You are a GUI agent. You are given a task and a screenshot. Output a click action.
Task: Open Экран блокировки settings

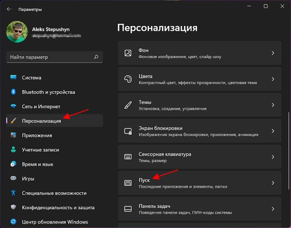pos(200,131)
